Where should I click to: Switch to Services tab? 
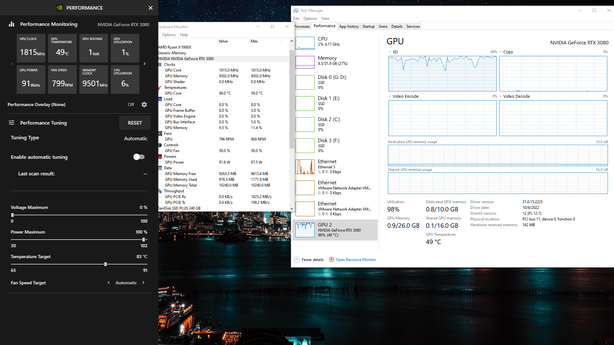[x=413, y=27]
